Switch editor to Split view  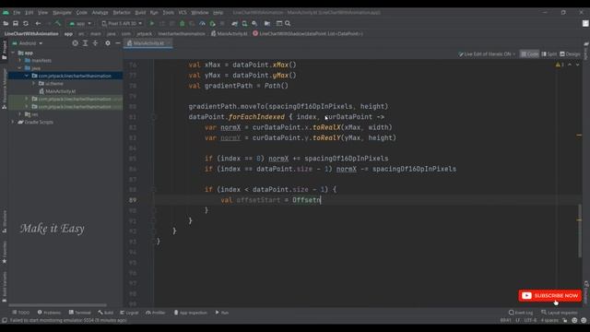tap(549, 54)
